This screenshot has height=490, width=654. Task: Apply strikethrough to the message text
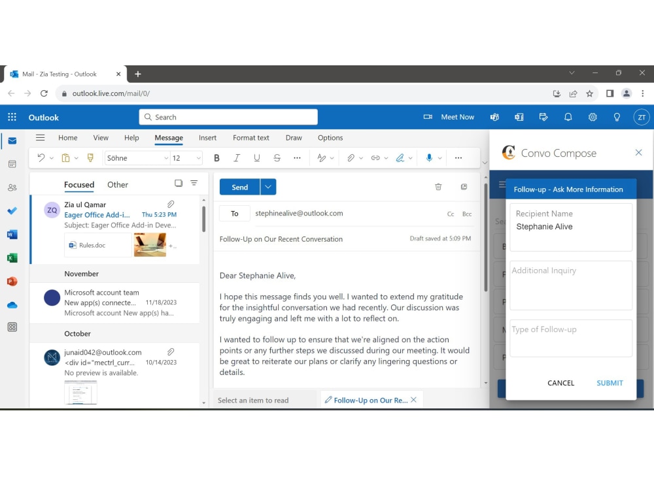point(277,157)
